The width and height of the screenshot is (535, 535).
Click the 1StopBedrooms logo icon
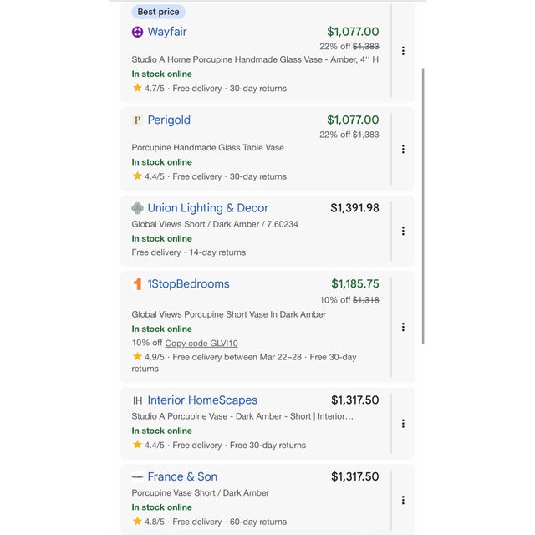click(138, 284)
